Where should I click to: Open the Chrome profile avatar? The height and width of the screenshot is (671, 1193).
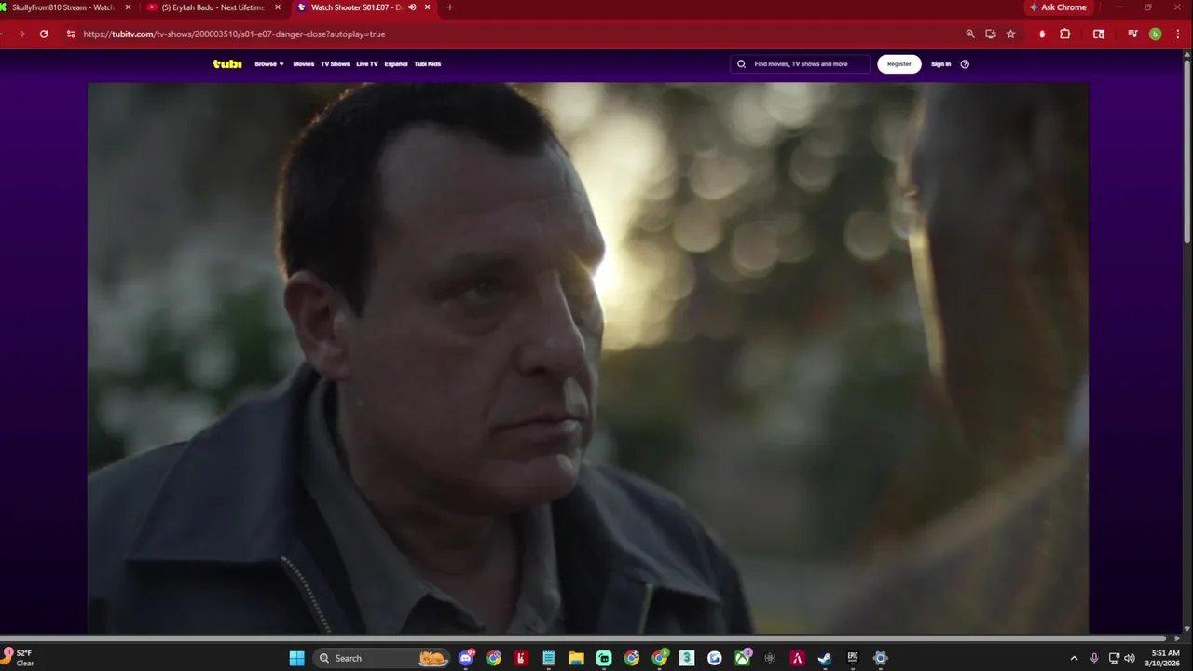point(1156,34)
